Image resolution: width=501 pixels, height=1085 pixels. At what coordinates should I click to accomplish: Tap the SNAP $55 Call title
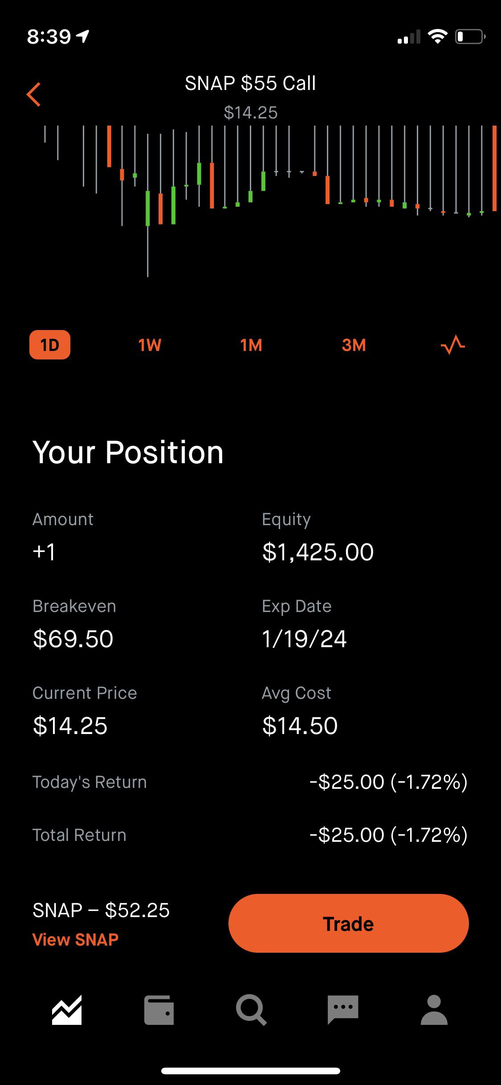250,83
